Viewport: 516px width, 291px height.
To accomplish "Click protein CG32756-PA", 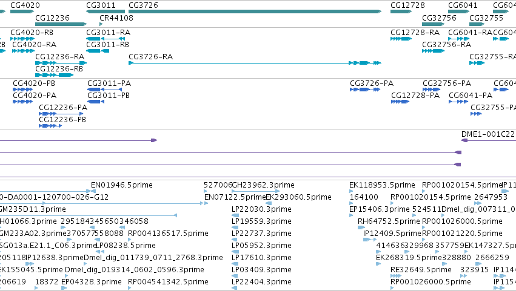I will click(432, 90).
